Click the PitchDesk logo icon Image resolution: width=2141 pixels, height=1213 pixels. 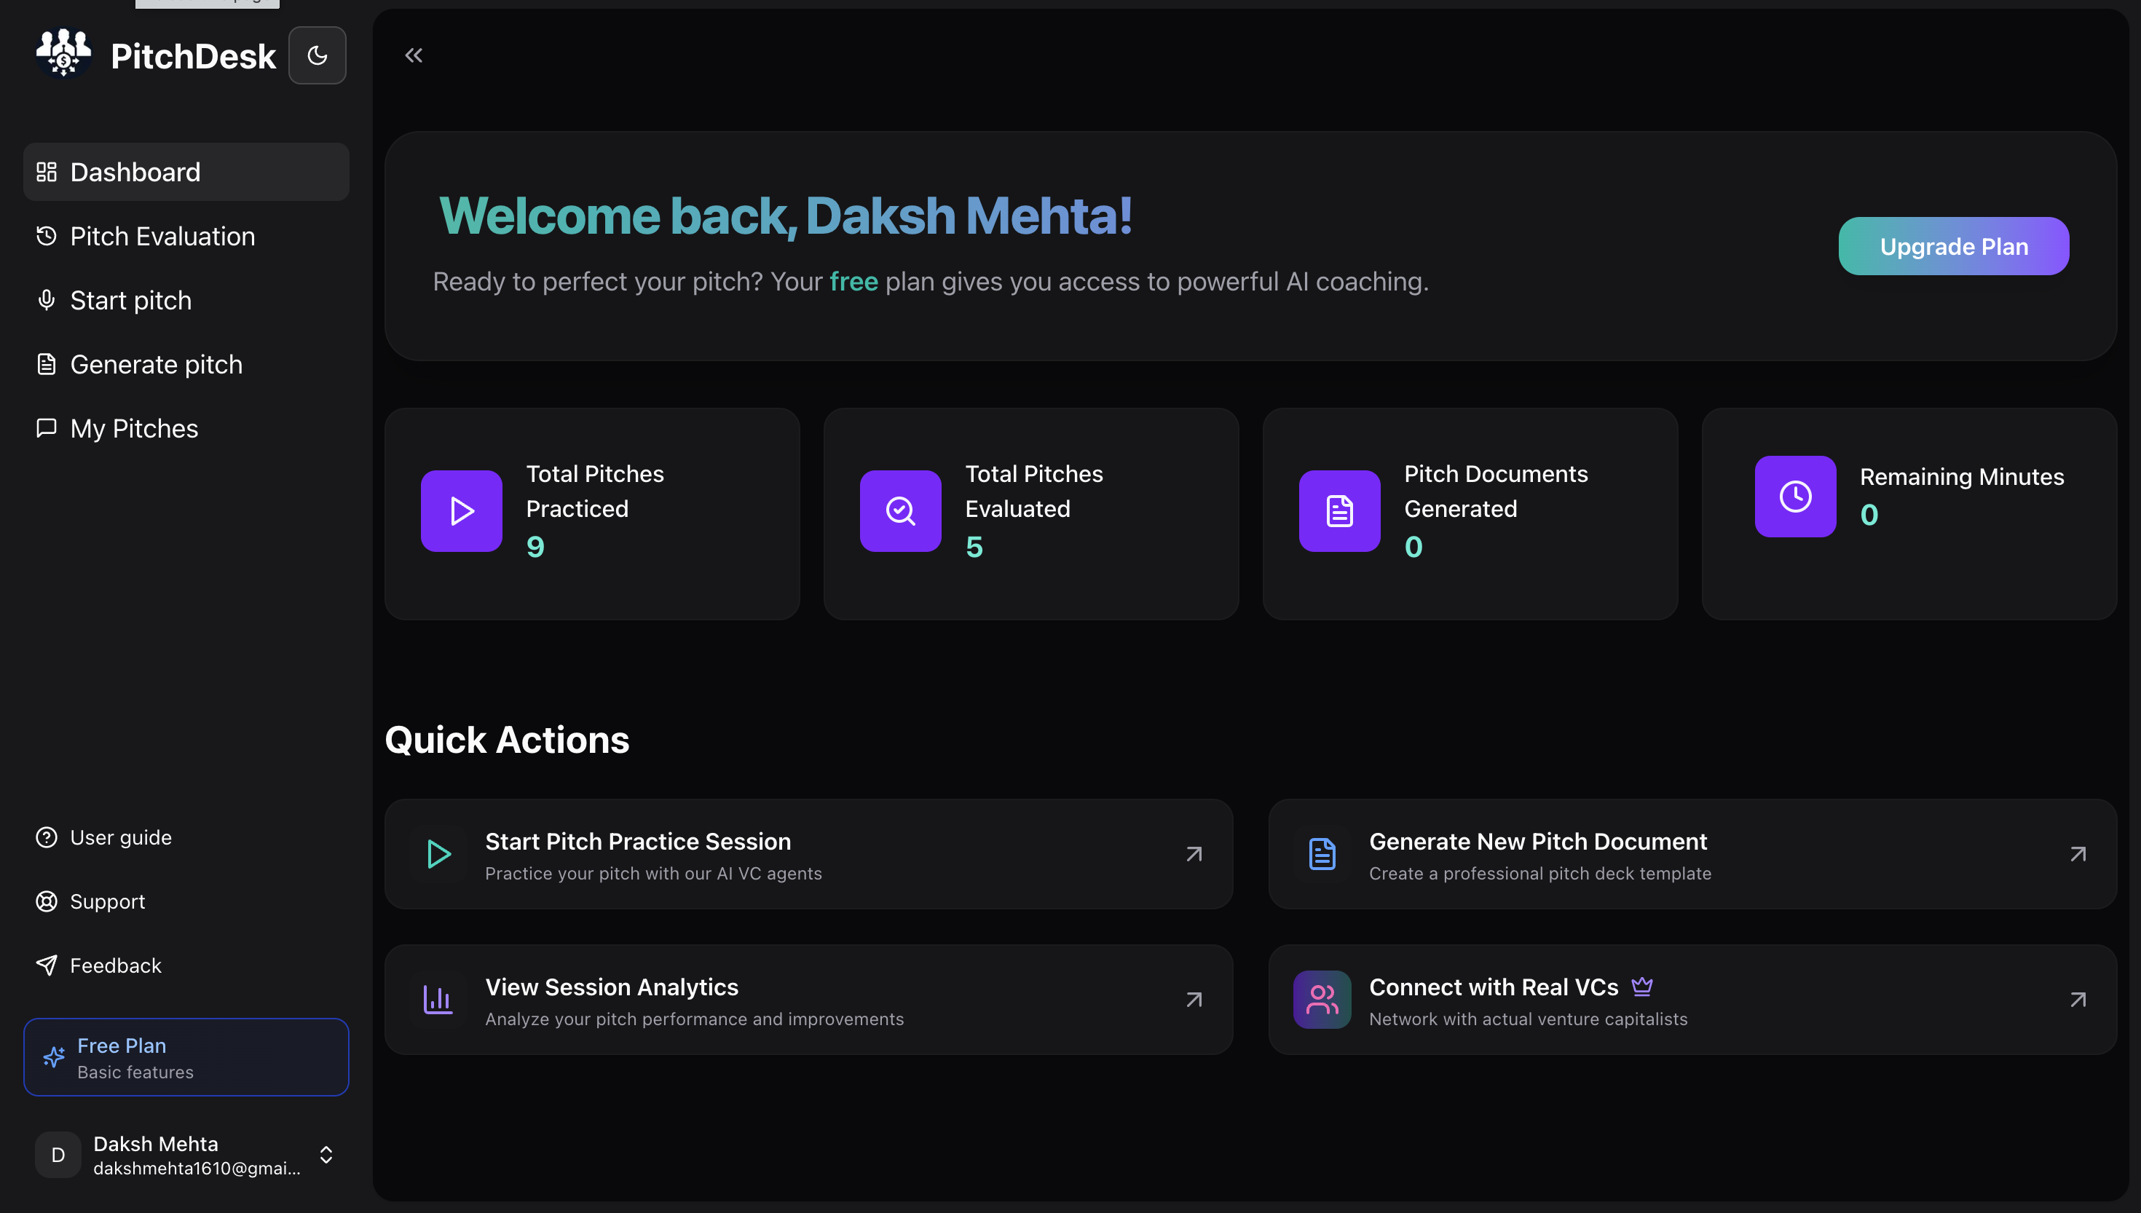coord(63,53)
